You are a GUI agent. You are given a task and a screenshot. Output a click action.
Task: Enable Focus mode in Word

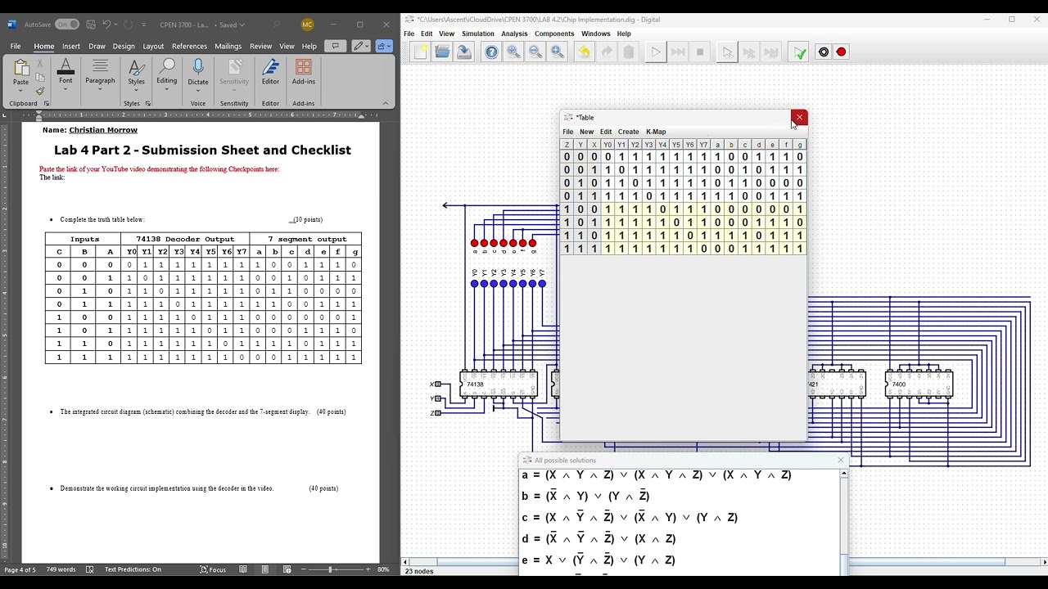click(x=212, y=569)
